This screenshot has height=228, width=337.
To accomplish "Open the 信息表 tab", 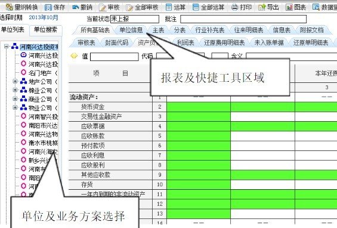I will click(x=282, y=30).
